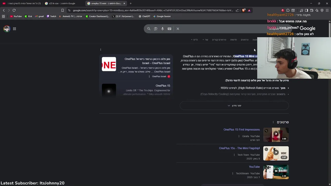Play the 2:26 TechStream video thumbnail
The height and width of the screenshot is (186, 331).
[276, 172]
